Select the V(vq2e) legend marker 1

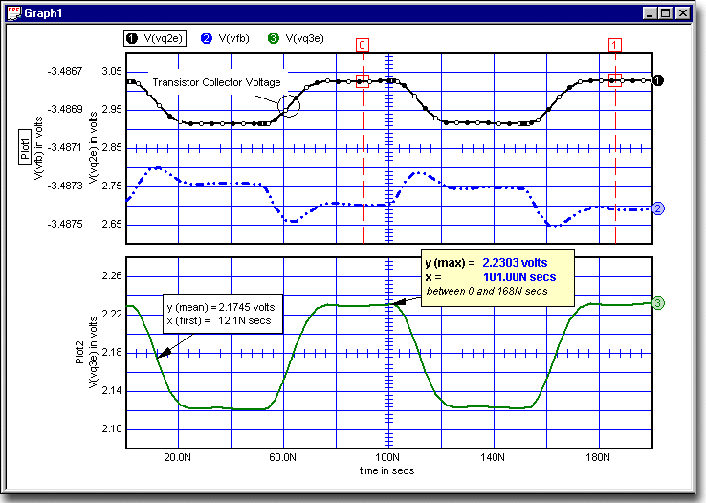[132, 38]
